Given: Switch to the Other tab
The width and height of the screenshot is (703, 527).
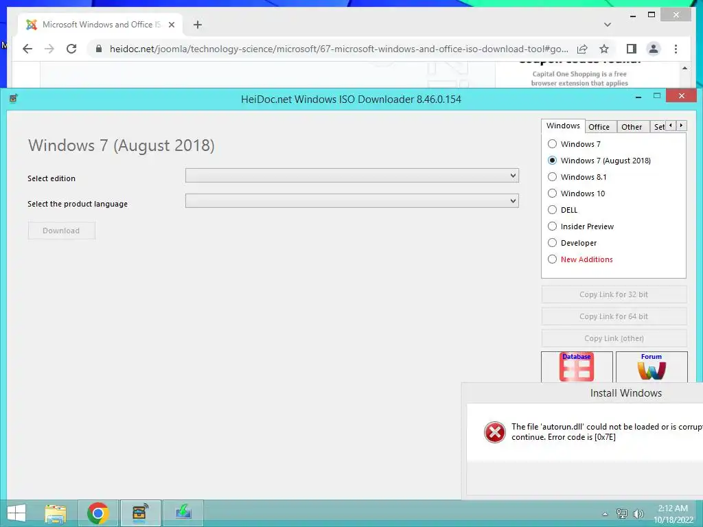Looking at the screenshot, I should tap(632, 127).
